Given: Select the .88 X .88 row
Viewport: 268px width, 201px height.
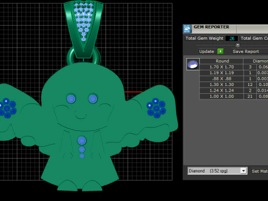Looking at the screenshot, I should (x=234, y=79).
